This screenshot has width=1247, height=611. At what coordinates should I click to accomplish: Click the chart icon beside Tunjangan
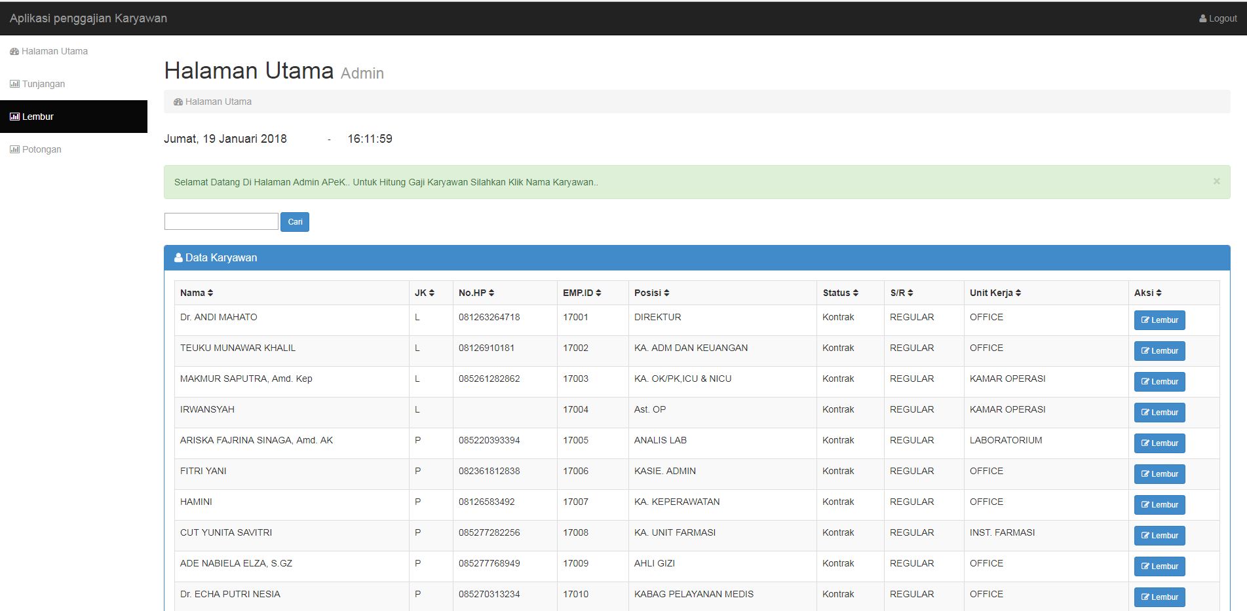14,84
